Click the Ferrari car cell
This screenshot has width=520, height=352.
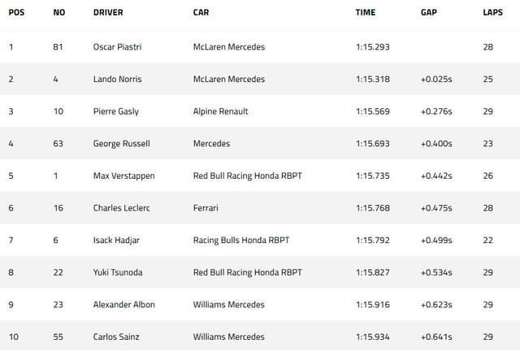206,208
